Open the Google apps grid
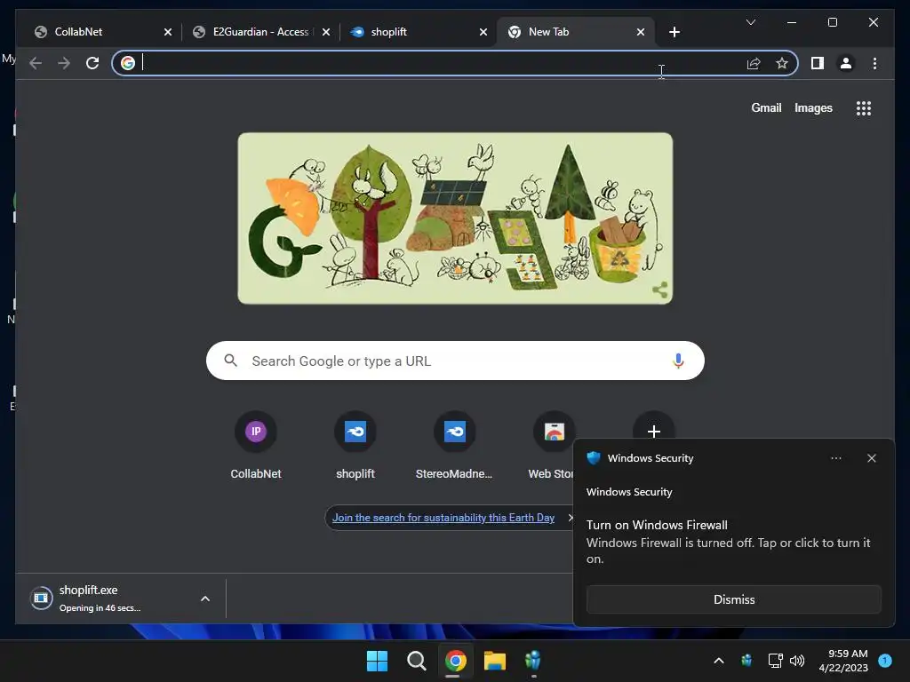Image resolution: width=910 pixels, height=682 pixels. tap(864, 107)
